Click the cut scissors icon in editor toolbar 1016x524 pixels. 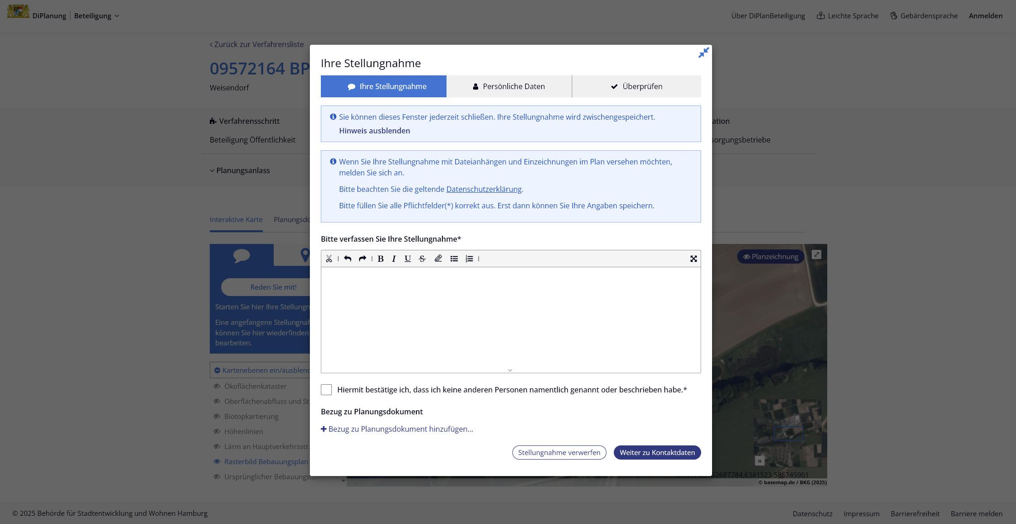pos(329,259)
